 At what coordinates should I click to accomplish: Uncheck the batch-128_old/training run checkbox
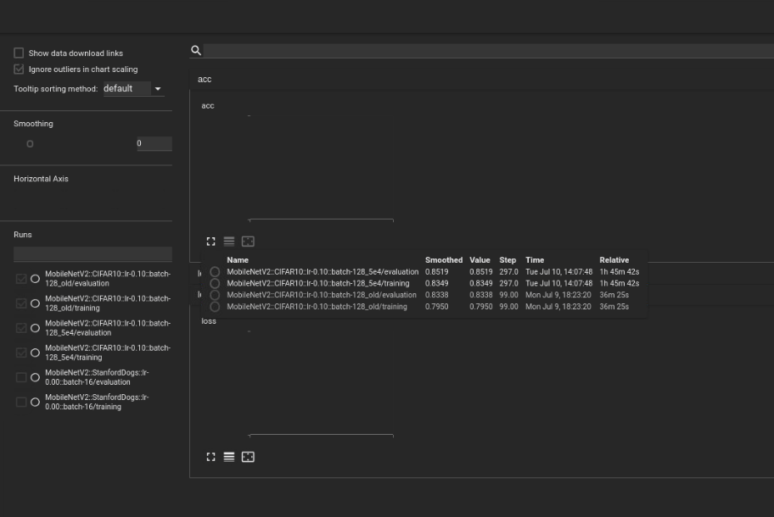coord(21,303)
